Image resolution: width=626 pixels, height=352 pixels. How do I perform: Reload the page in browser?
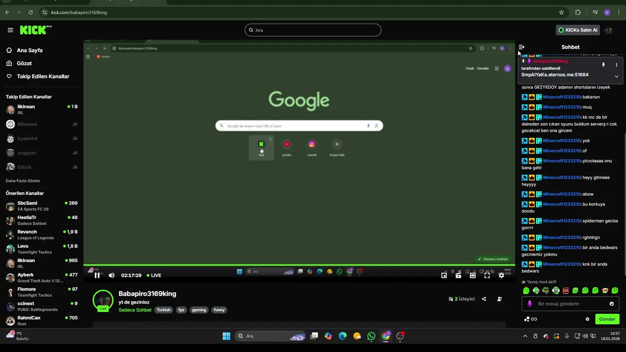click(31, 12)
